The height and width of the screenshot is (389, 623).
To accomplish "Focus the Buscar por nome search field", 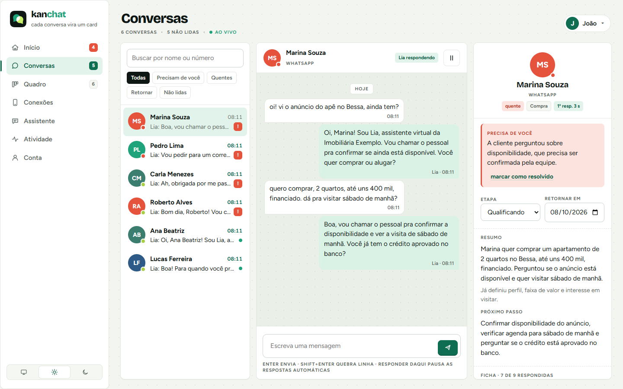I will [185, 58].
